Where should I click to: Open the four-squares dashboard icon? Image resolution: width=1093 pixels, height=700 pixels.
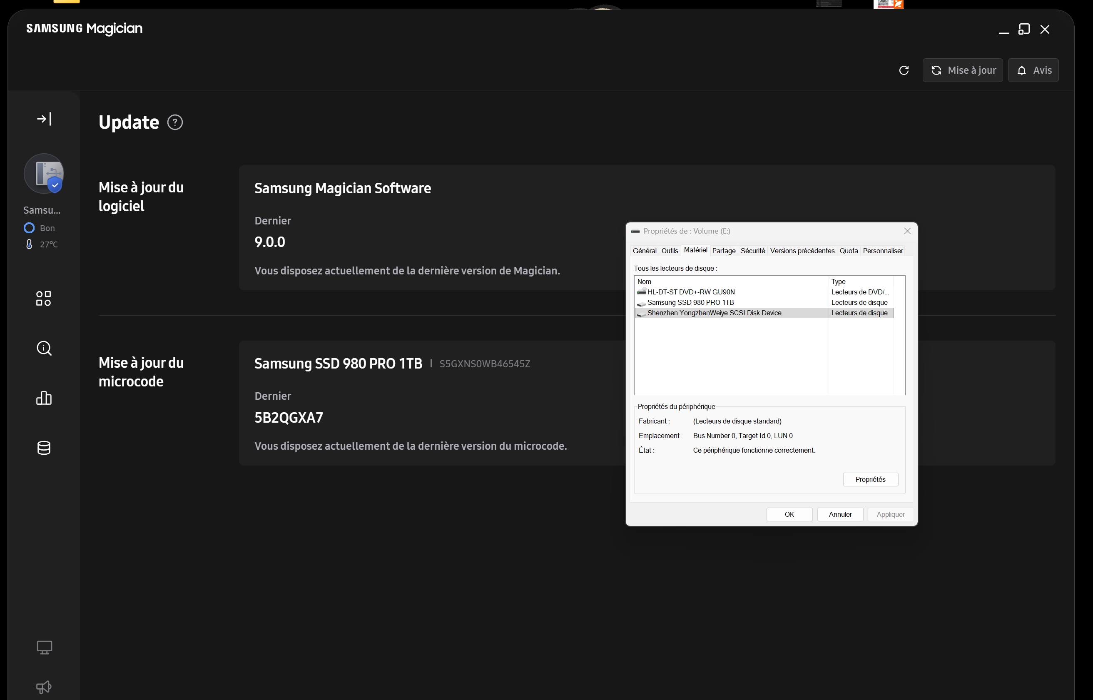pos(44,298)
